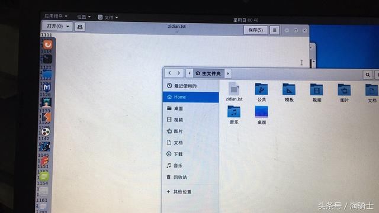Open the 文件 application menu
The image size is (379, 213).
click(108, 17)
